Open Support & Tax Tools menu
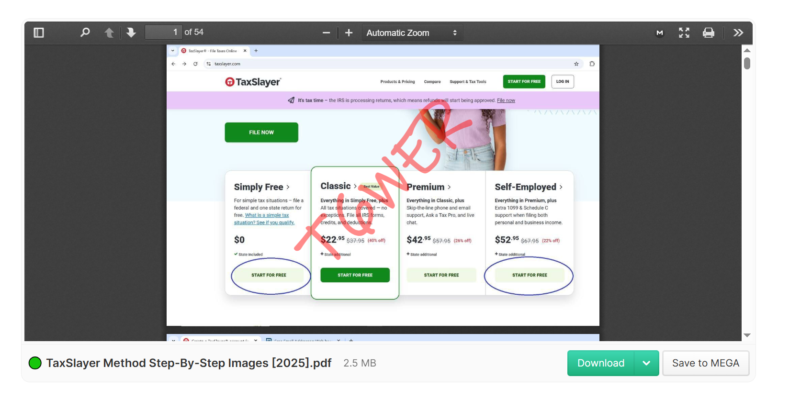This screenshot has height=400, width=812. [x=468, y=82]
